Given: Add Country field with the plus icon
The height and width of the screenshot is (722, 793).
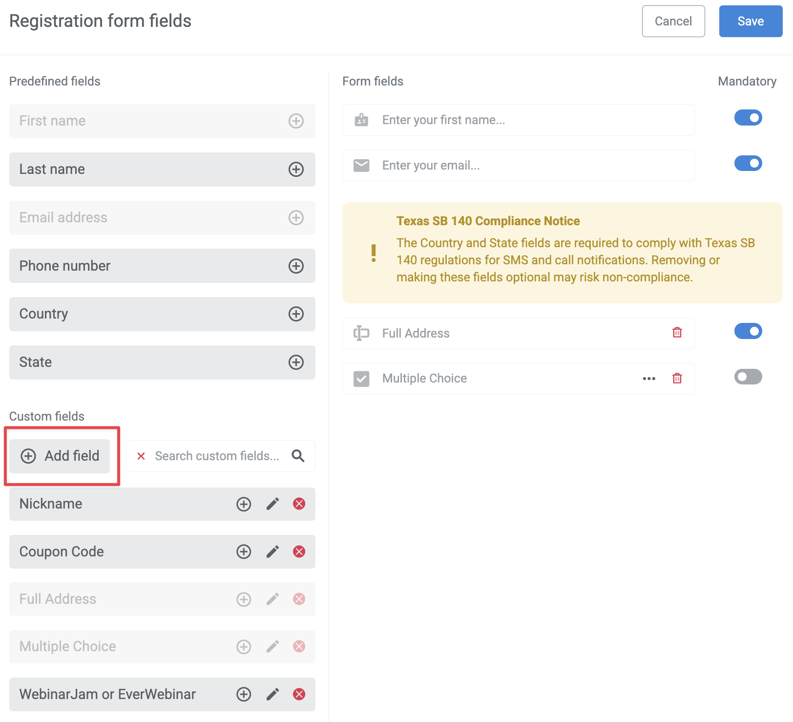Looking at the screenshot, I should [296, 314].
